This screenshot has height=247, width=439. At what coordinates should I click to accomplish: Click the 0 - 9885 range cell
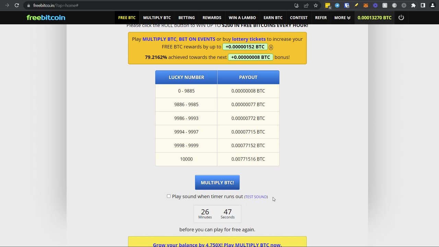pos(186,91)
